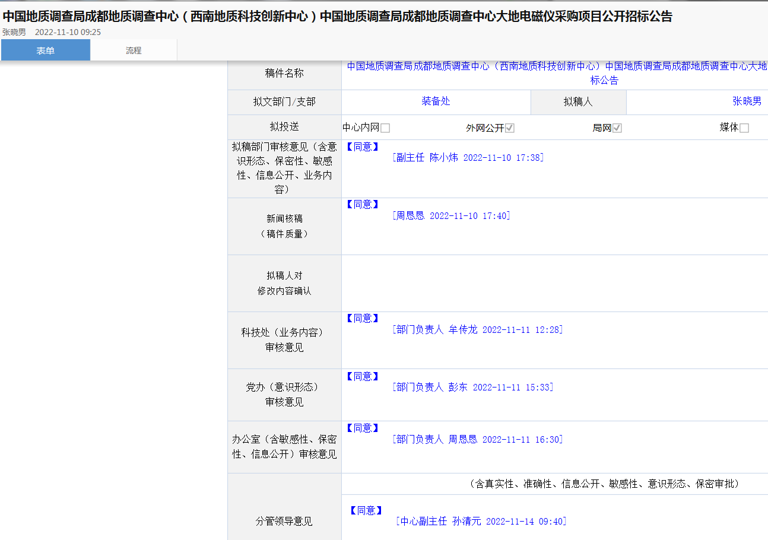Select 周恩恩 signature dated 17:40

tap(451, 216)
